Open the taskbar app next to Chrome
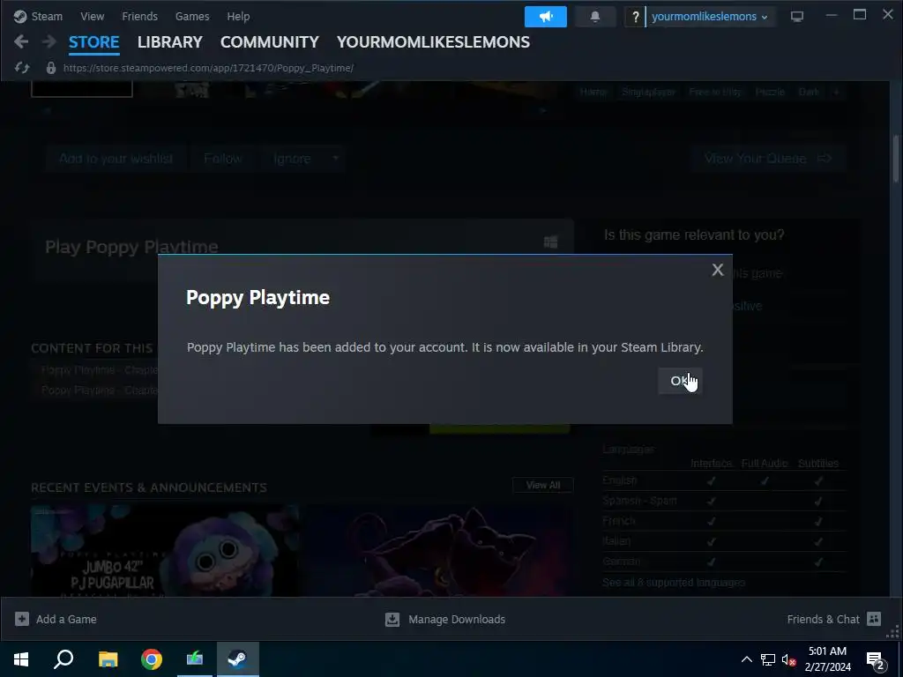The width and height of the screenshot is (903, 677). pyautogui.click(x=195, y=659)
